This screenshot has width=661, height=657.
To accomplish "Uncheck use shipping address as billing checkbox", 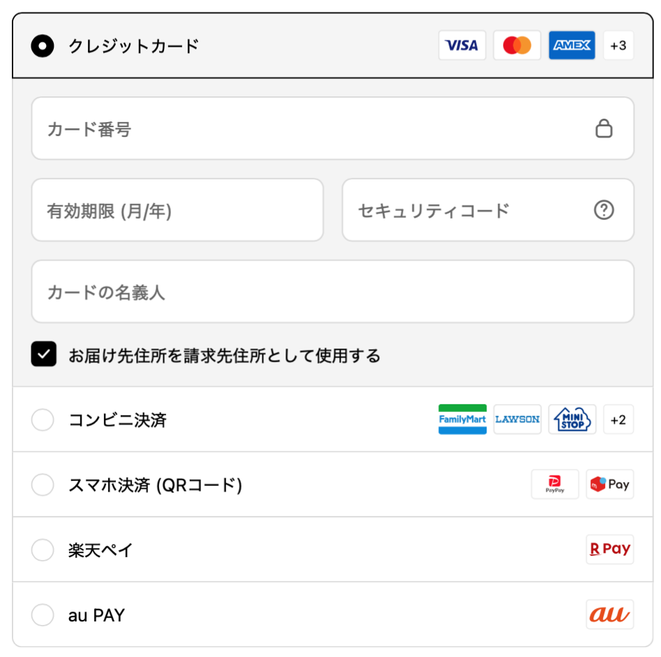I will click(43, 355).
